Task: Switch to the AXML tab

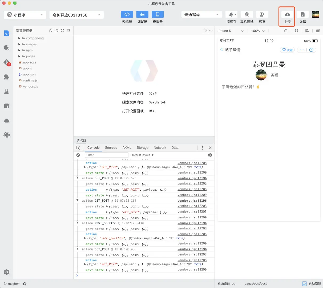Action: pos(127,147)
